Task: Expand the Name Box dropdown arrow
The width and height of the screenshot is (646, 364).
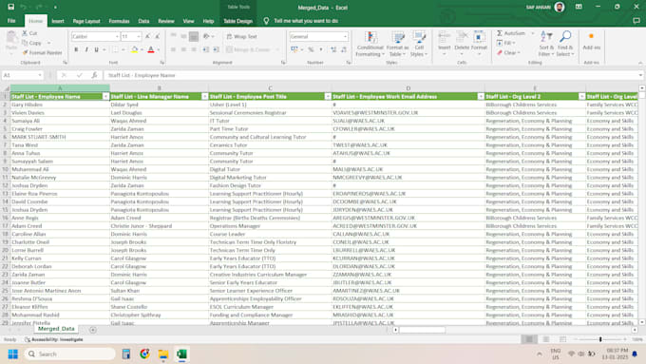Action: tap(40, 75)
